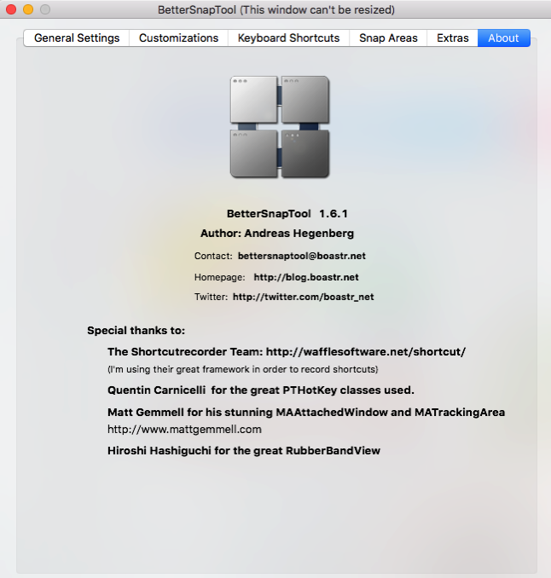This screenshot has width=551, height=578.
Task: Click the Matt Gemmell MAAttachedWindow credit line
Action: tap(306, 412)
